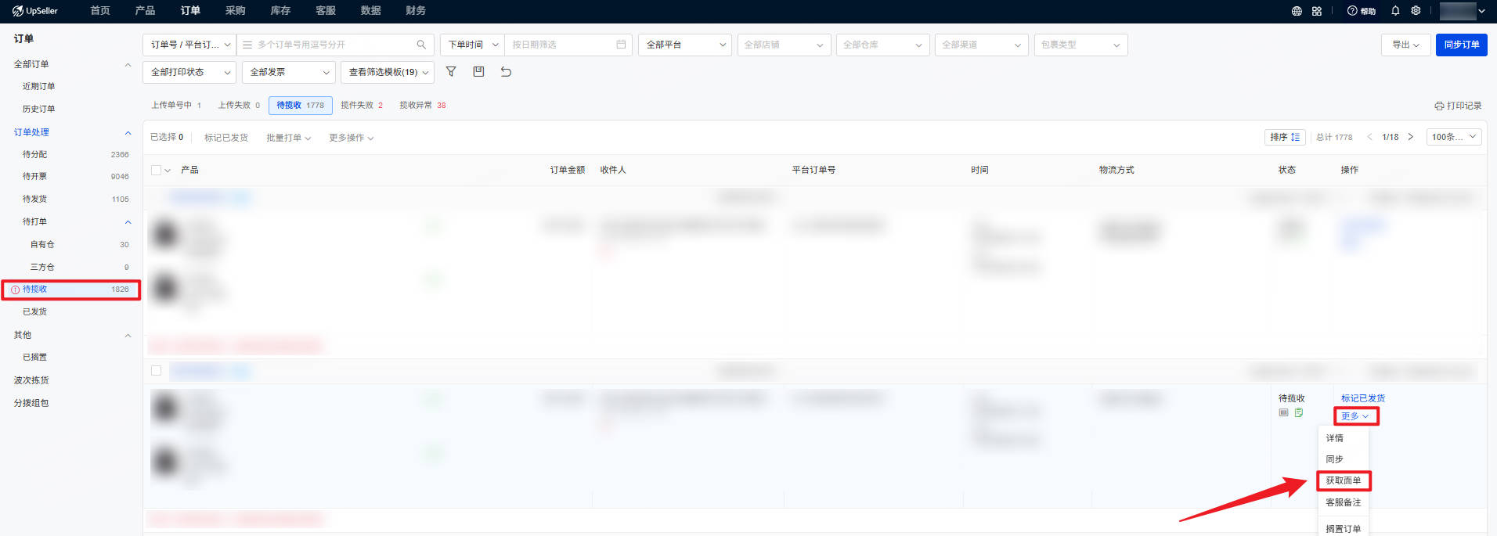This screenshot has width=1497, height=536.
Task: Open the language globe icon
Action: click(1297, 11)
